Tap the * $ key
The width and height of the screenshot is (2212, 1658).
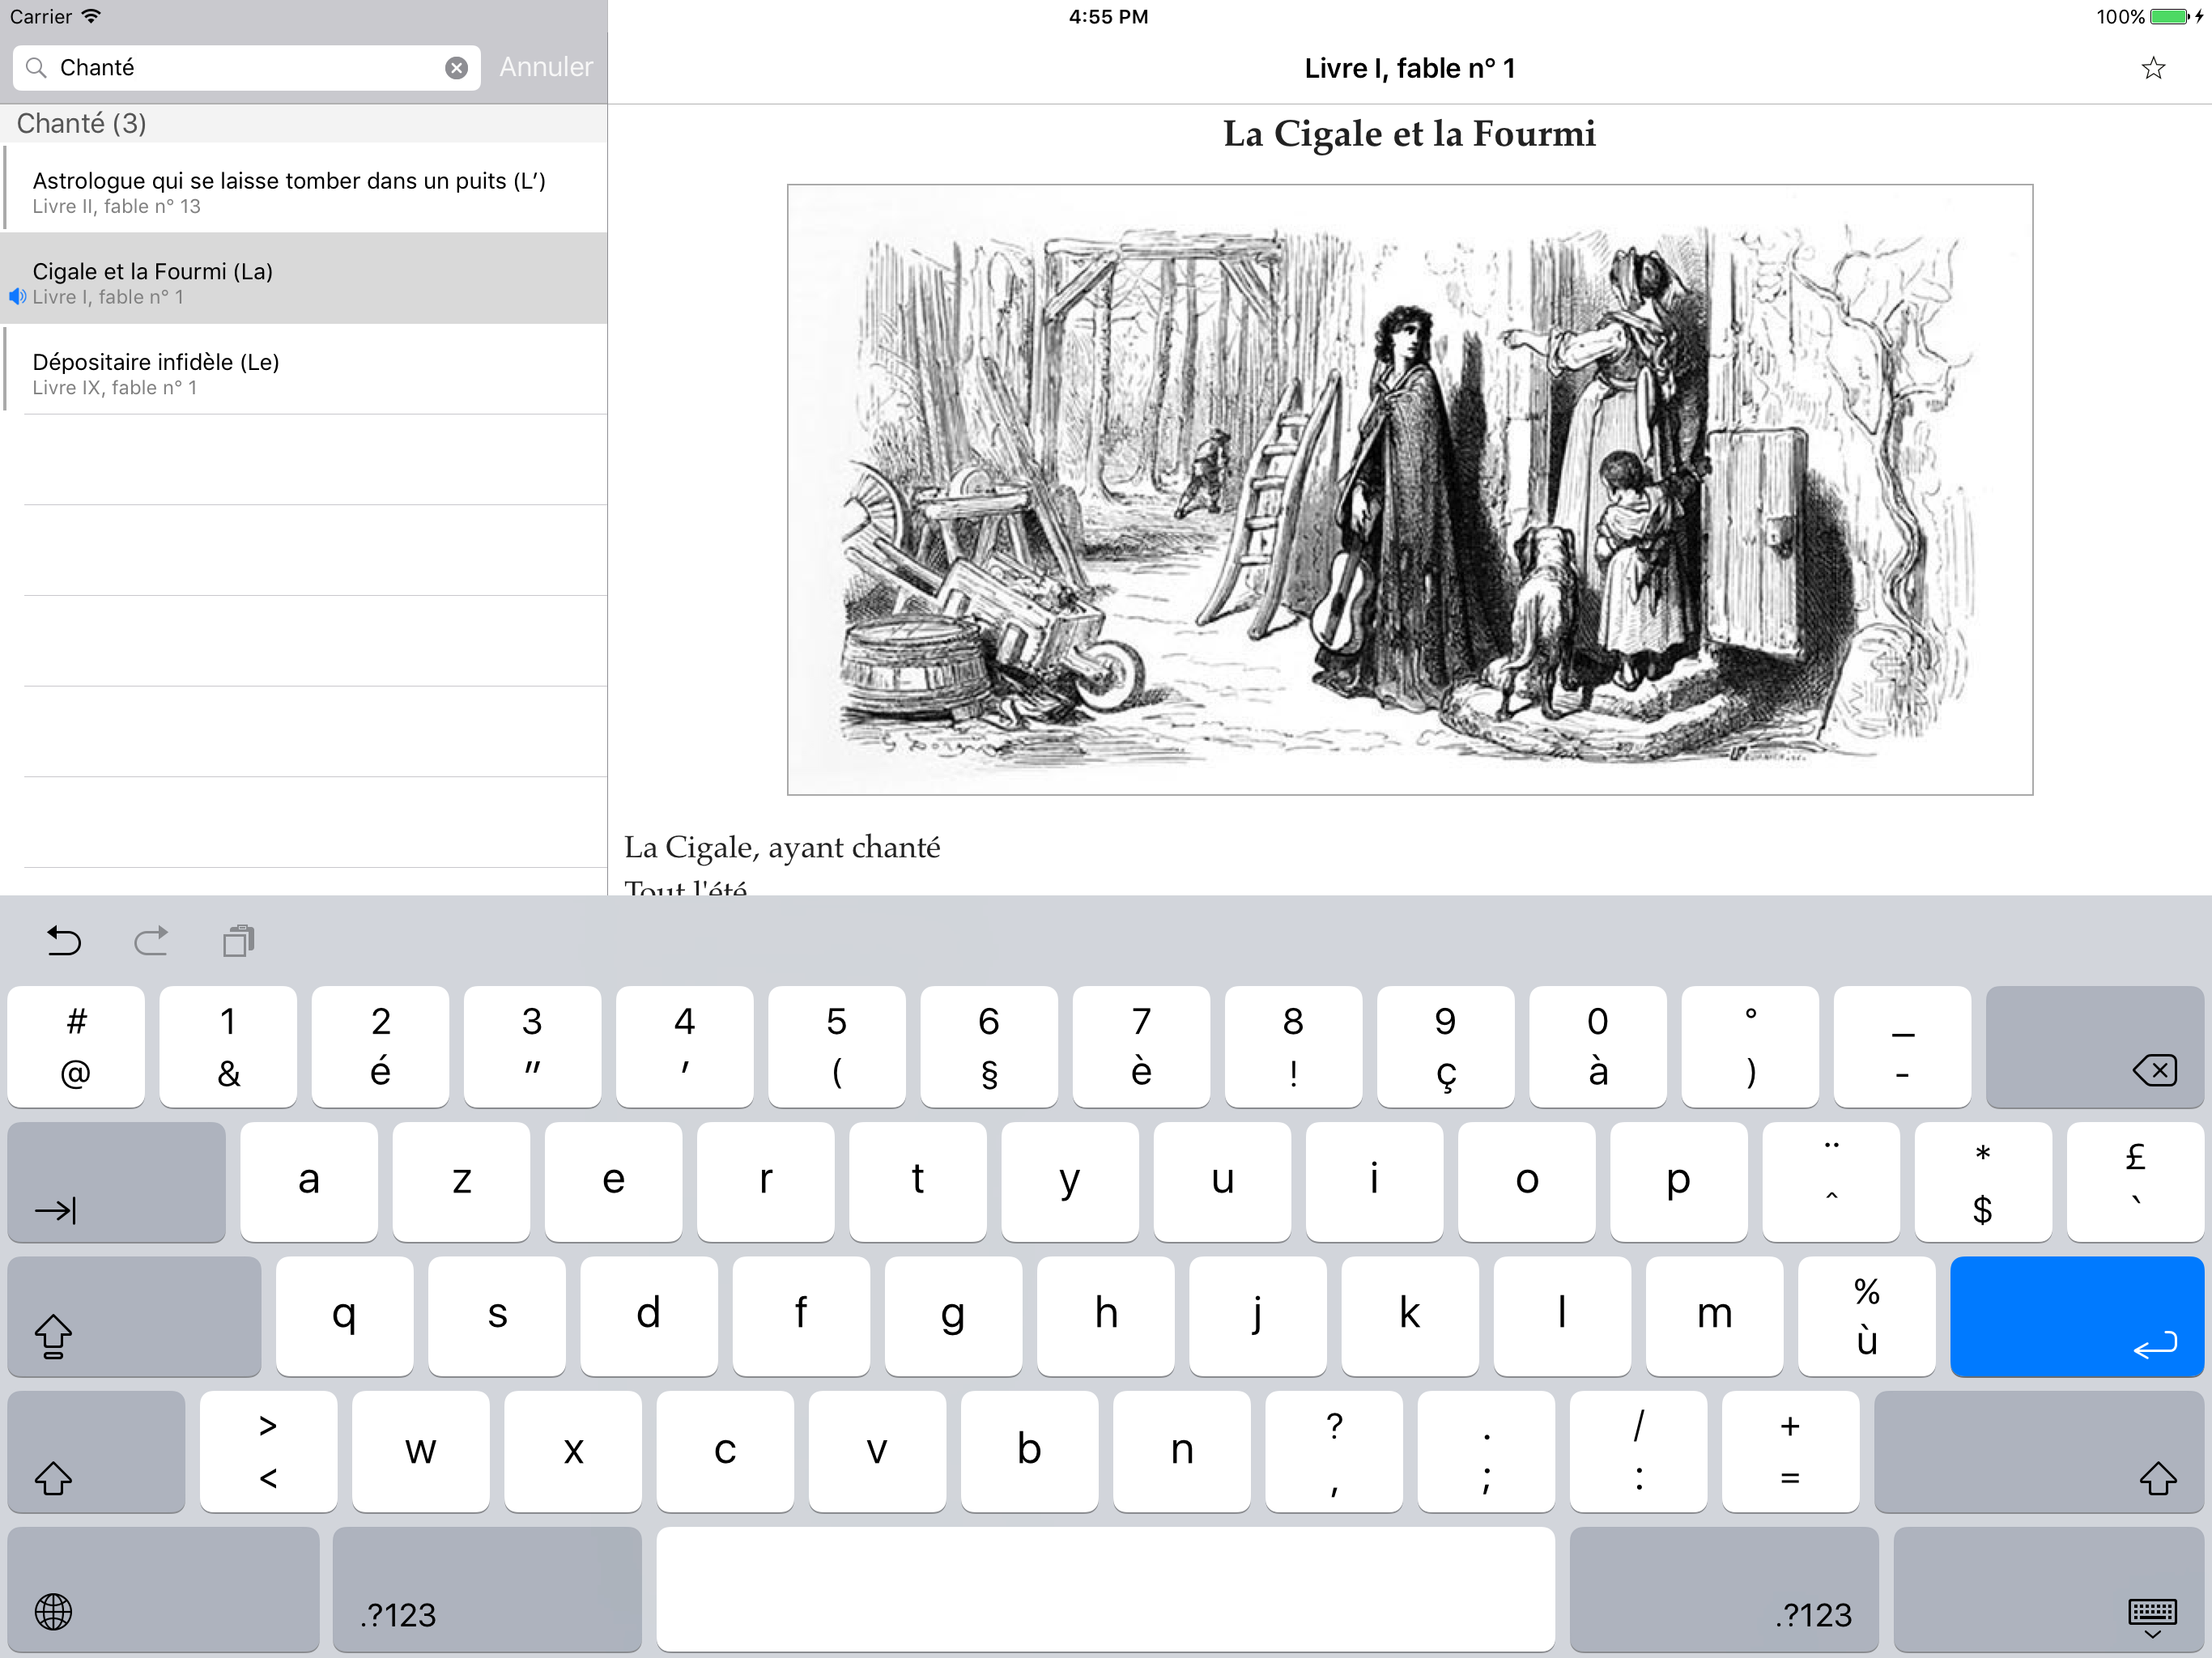(1983, 1182)
